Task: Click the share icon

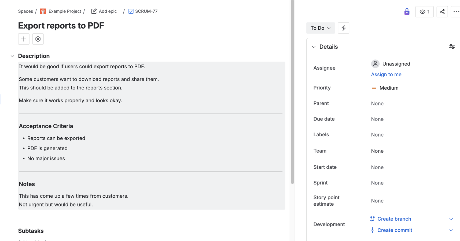Action: tap(442, 12)
